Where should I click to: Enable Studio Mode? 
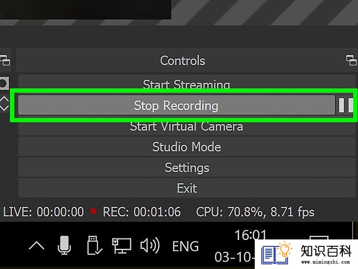click(186, 147)
